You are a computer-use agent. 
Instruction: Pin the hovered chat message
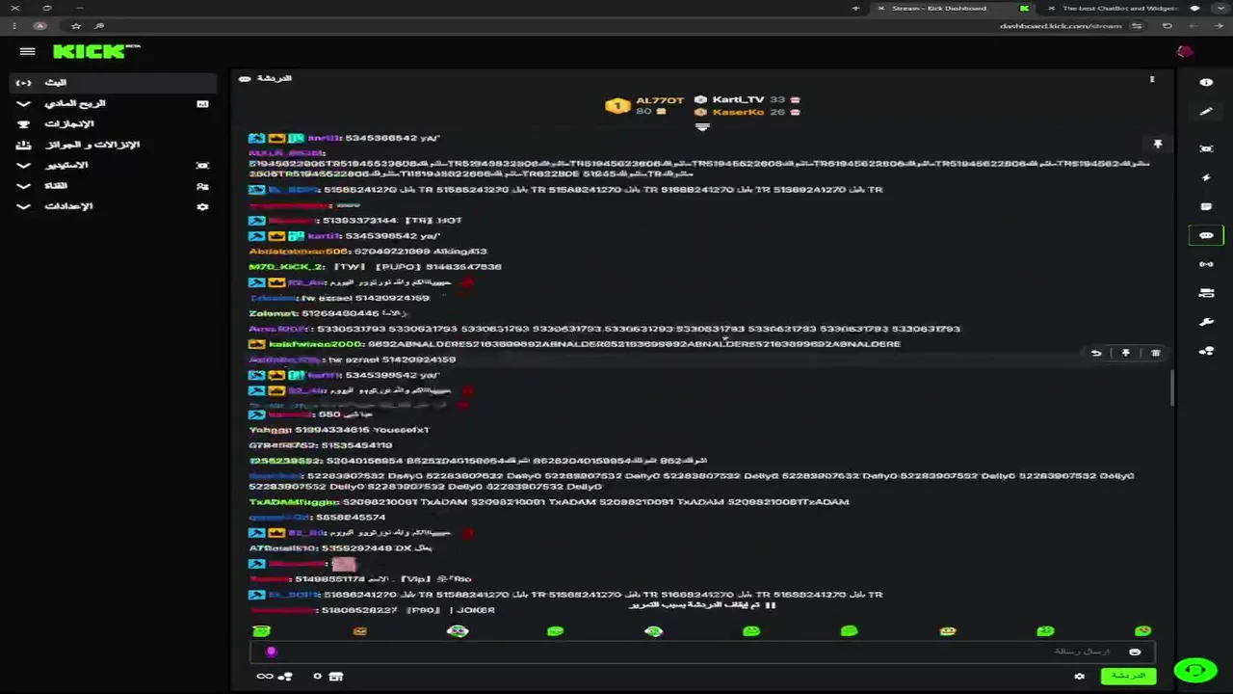pos(1125,354)
